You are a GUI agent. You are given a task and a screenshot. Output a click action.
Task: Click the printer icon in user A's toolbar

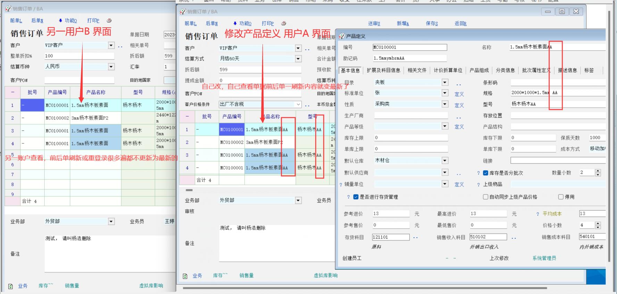284,23
